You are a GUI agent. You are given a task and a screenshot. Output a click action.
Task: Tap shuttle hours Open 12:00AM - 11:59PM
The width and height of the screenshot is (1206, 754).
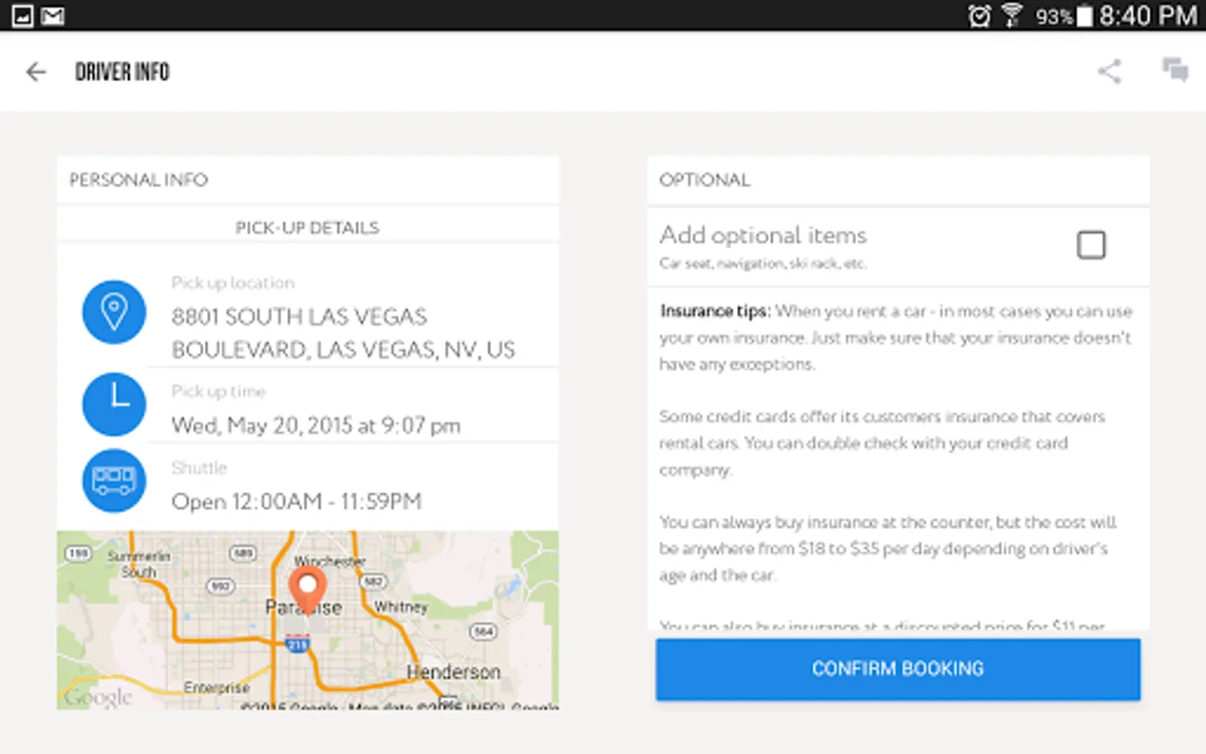point(296,501)
